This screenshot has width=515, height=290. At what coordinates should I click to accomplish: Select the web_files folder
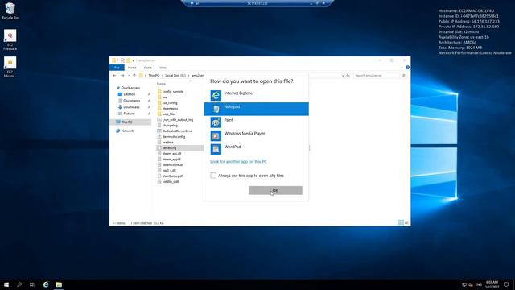(169, 114)
